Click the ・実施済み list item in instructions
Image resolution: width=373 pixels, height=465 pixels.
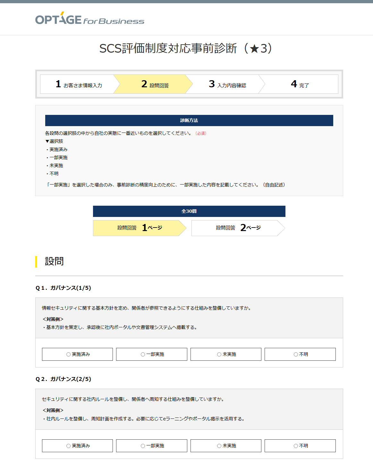coord(56,150)
